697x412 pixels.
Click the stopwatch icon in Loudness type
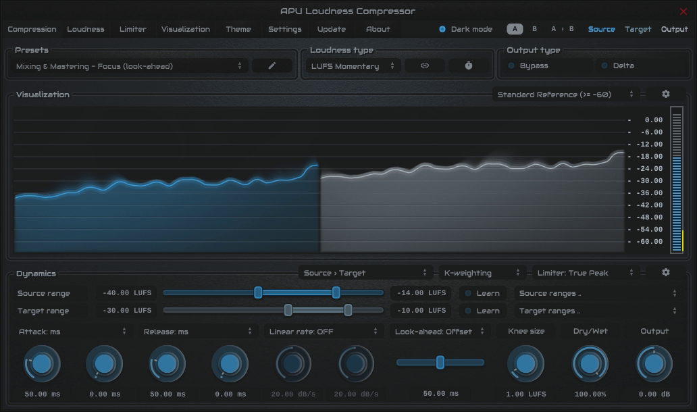[x=469, y=66]
